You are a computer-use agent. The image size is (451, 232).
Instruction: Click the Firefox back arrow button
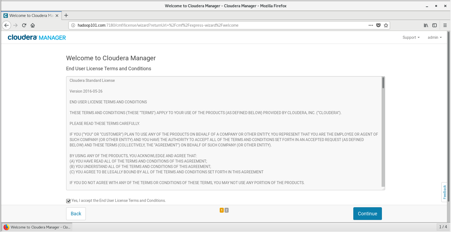(6, 25)
